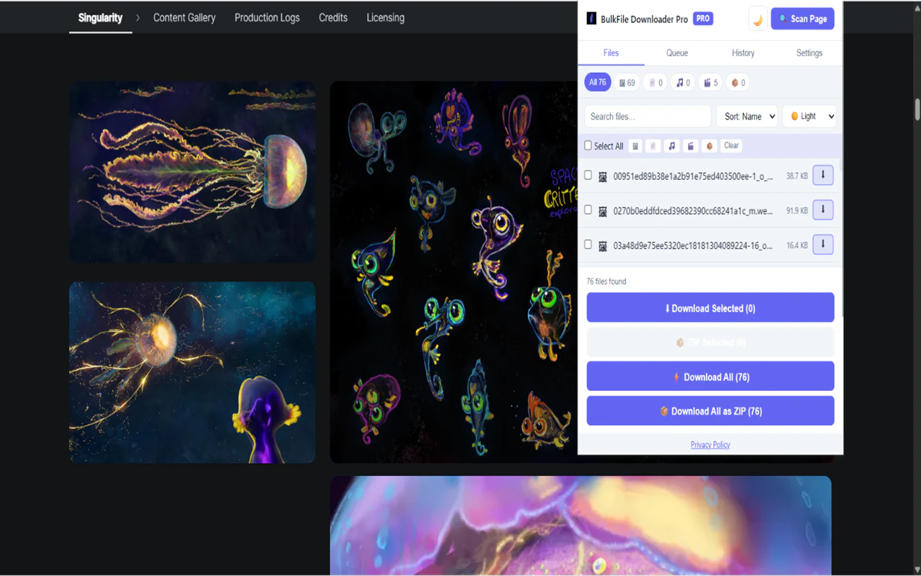Open the Light theme dropdown
The height and width of the screenshot is (576, 921).
809,116
